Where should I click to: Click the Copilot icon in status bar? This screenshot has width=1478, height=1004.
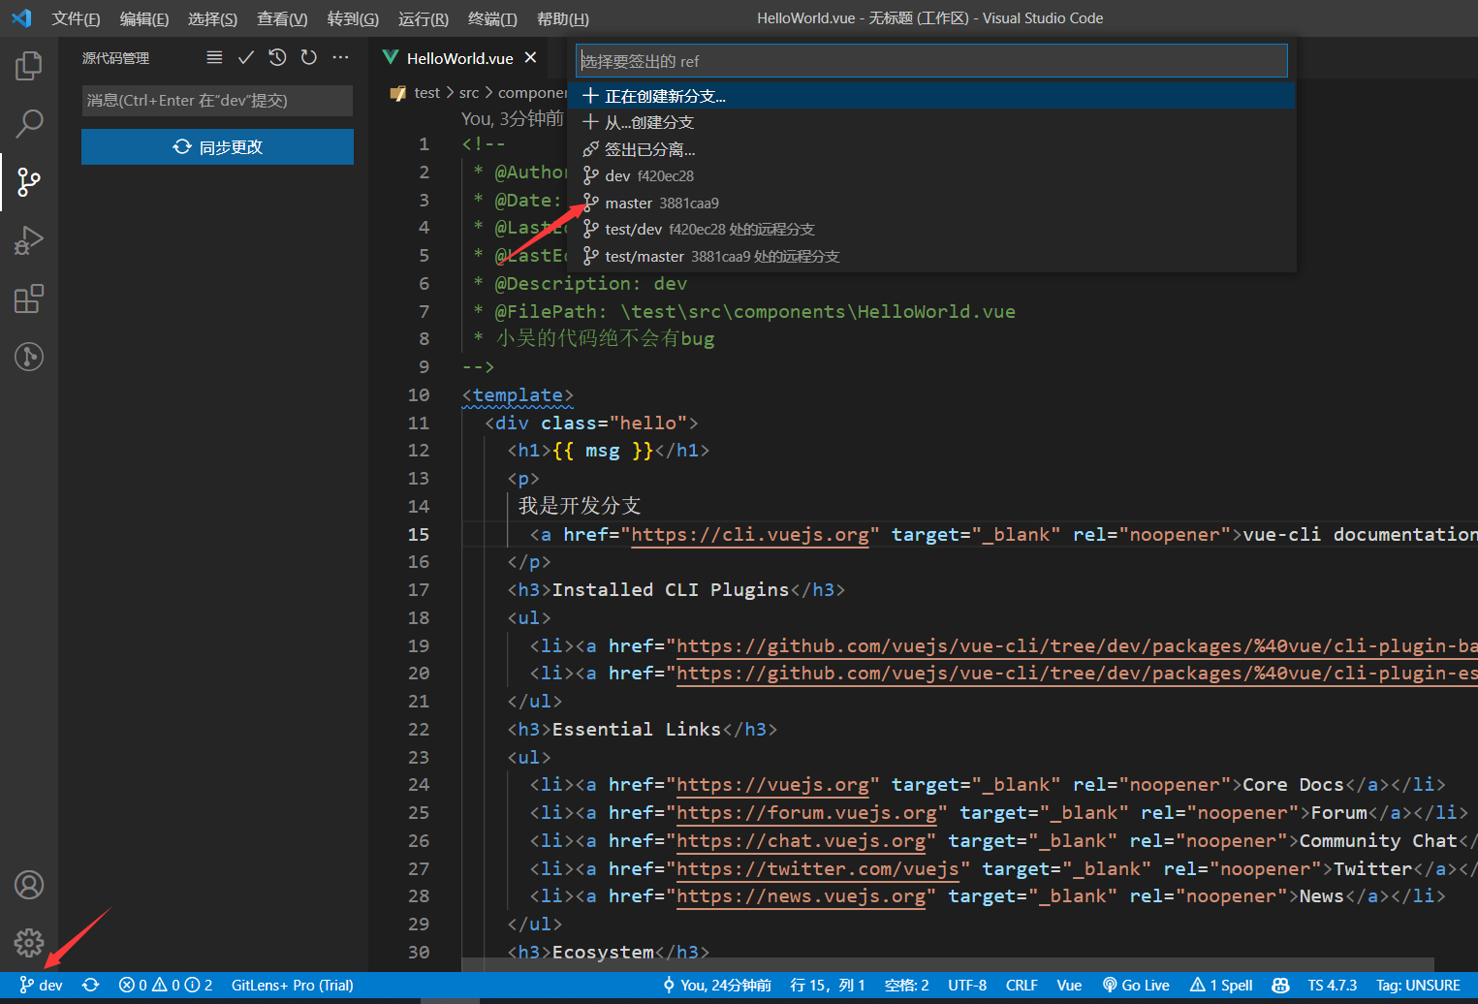[x=1280, y=986]
